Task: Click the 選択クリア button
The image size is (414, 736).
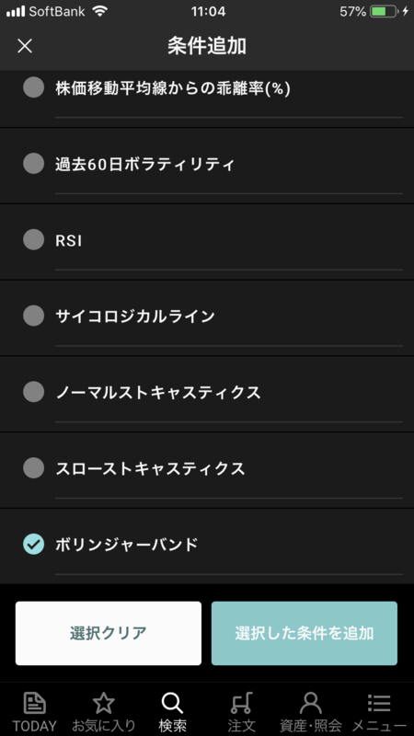Action: 109,633
